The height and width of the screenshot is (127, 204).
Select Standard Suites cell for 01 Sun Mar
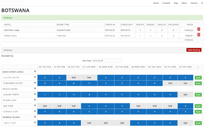click(x=89, y=83)
